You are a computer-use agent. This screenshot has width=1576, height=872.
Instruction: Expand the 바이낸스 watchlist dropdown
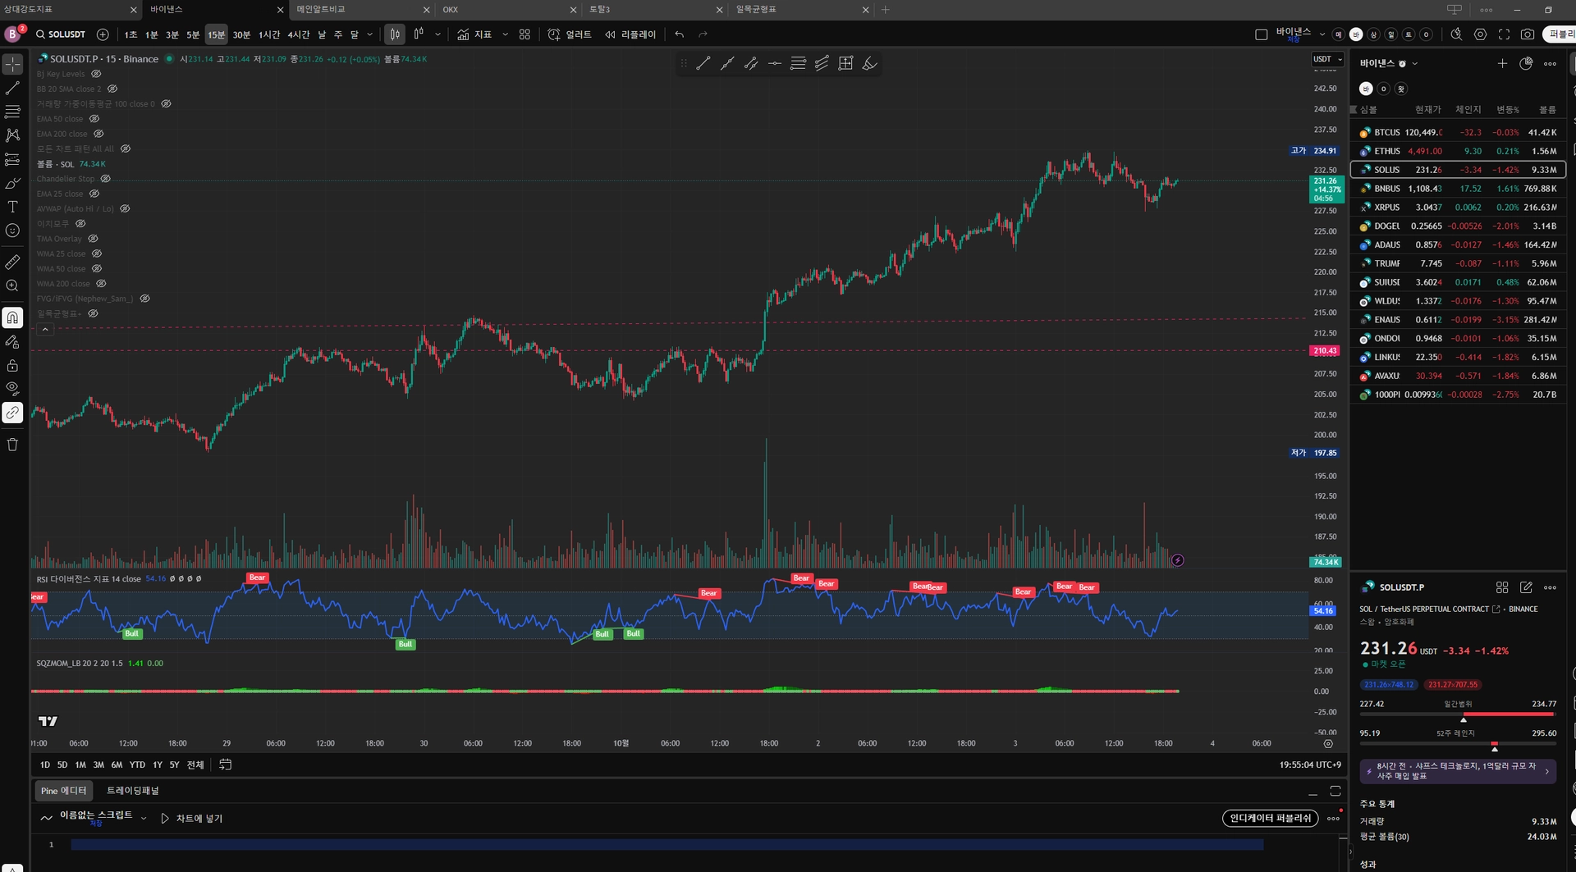(x=1414, y=63)
